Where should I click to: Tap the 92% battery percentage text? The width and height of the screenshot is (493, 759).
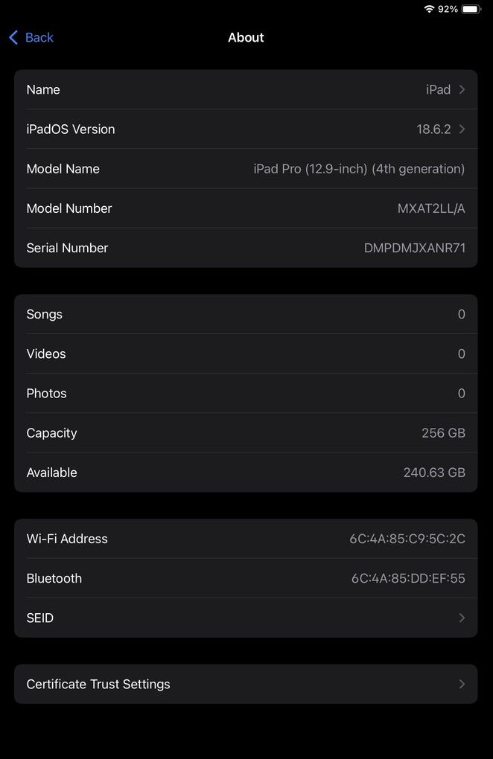[448, 9]
